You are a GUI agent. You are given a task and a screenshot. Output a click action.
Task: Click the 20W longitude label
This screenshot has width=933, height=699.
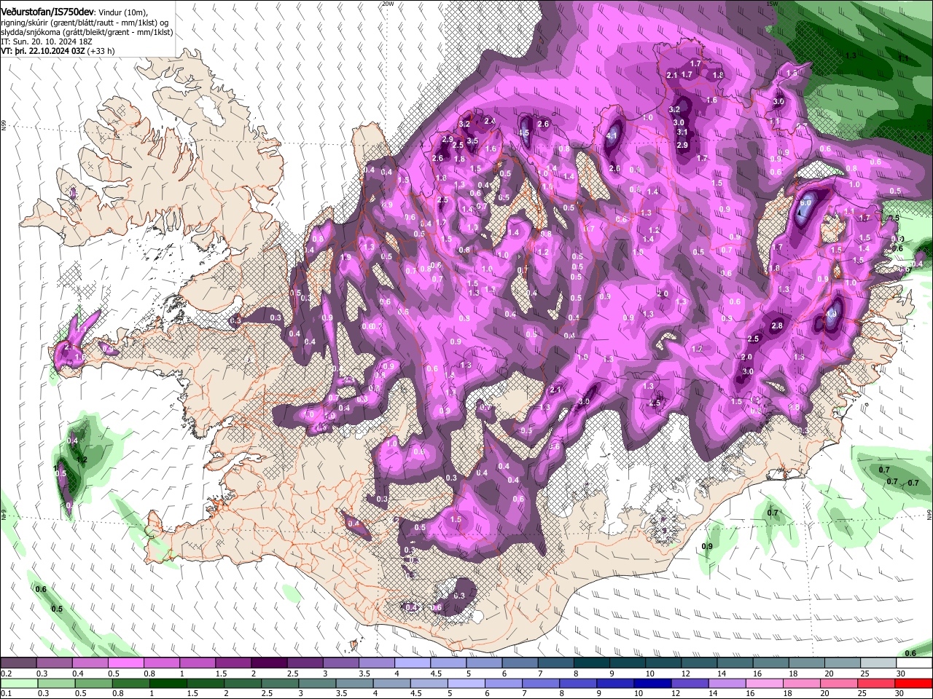[388, 4]
